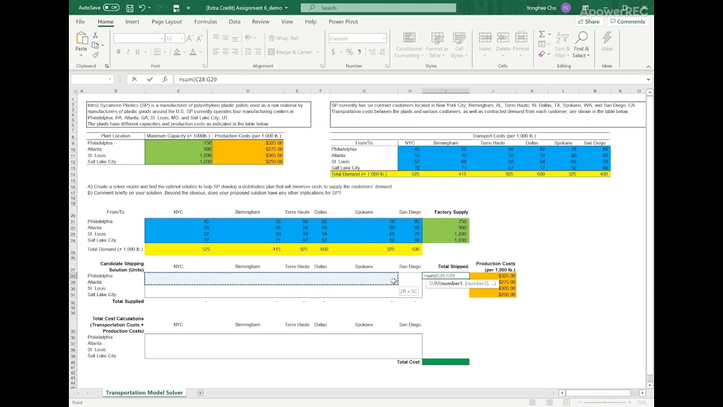
Task: Toggle top vertical alignment
Action: 216,38
